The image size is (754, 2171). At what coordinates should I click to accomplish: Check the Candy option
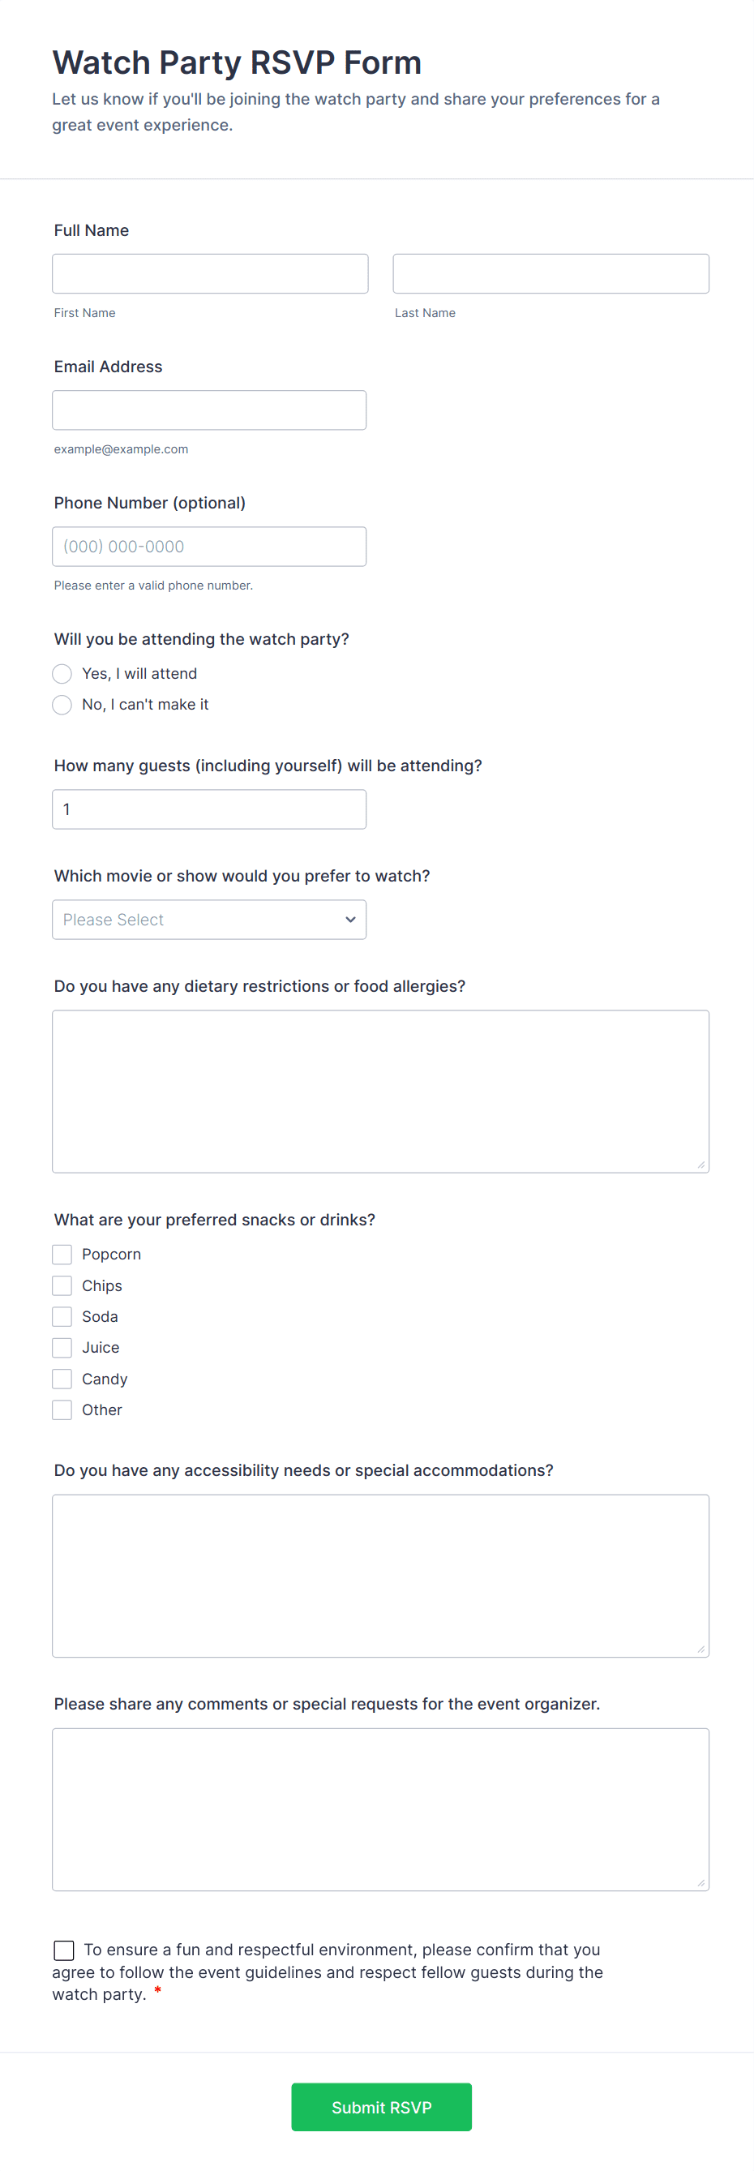(x=62, y=1379)
